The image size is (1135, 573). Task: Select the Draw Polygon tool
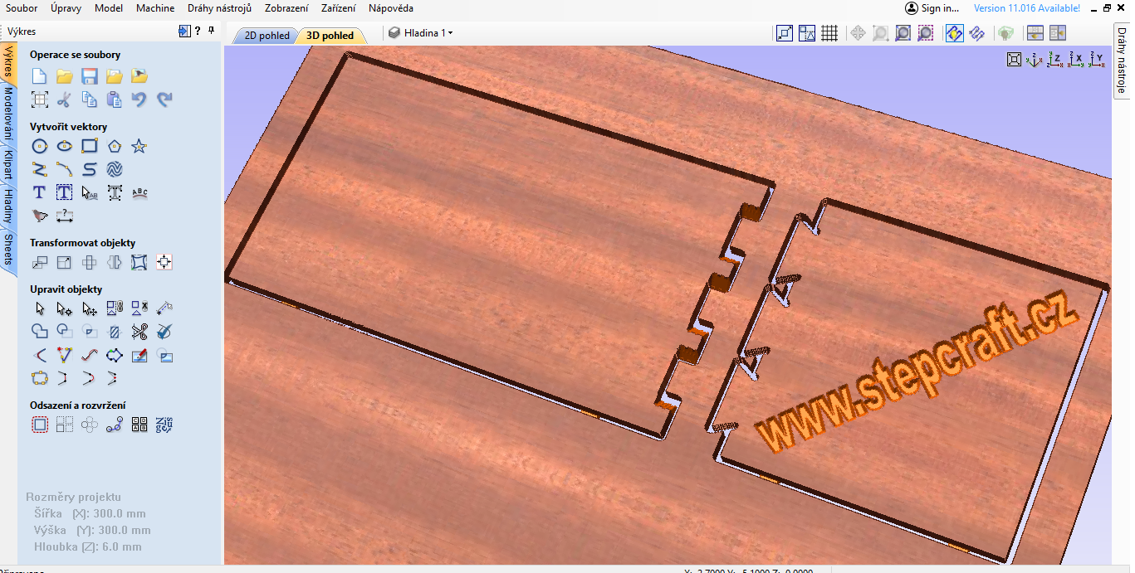click(115, 147)
